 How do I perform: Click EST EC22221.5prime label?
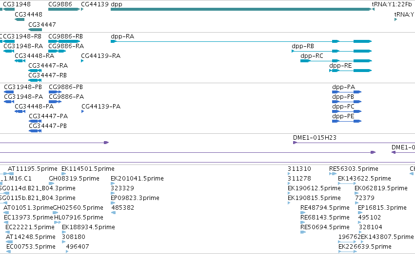30,227
